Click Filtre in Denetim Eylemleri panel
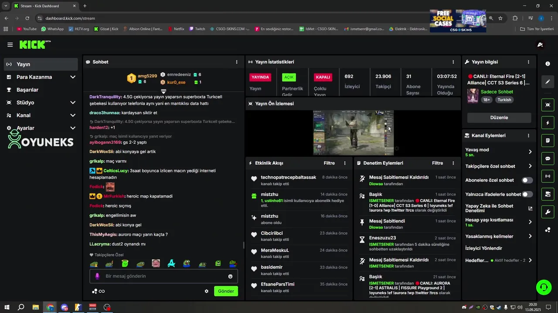The height and width of the screenshot is (313, 558). 437,163
